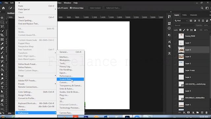Toggle the Enhance Edge checkbox
The height and width of the screenshot is (119, 211).
[71, 8]
